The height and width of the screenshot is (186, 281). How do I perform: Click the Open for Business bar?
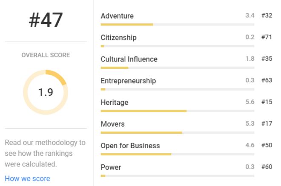(x=178, y=154)
